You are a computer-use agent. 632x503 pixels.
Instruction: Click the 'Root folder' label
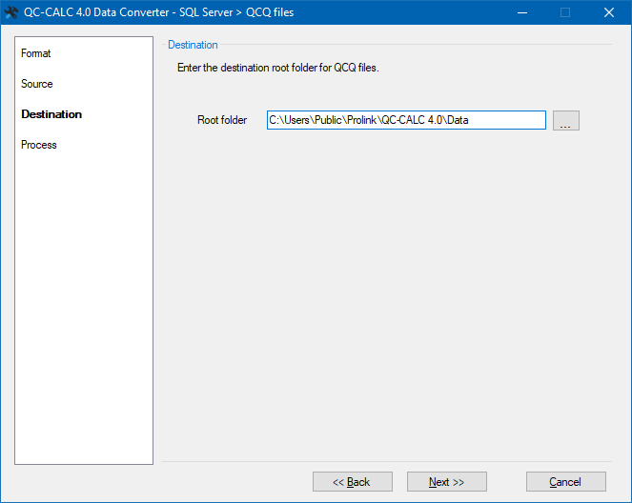pos(222,120)
